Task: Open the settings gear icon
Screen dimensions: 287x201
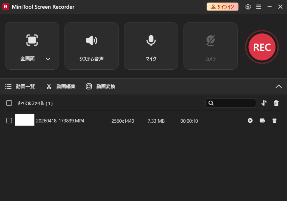Action: tap(248, 7)
